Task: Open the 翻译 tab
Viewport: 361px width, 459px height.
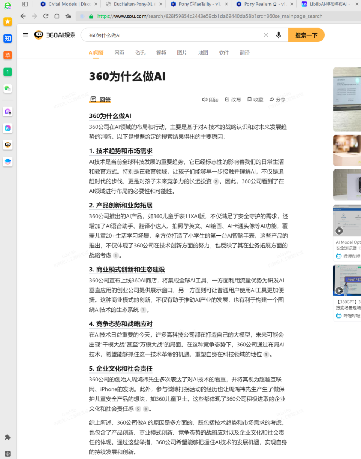Action: pos(244,53)
